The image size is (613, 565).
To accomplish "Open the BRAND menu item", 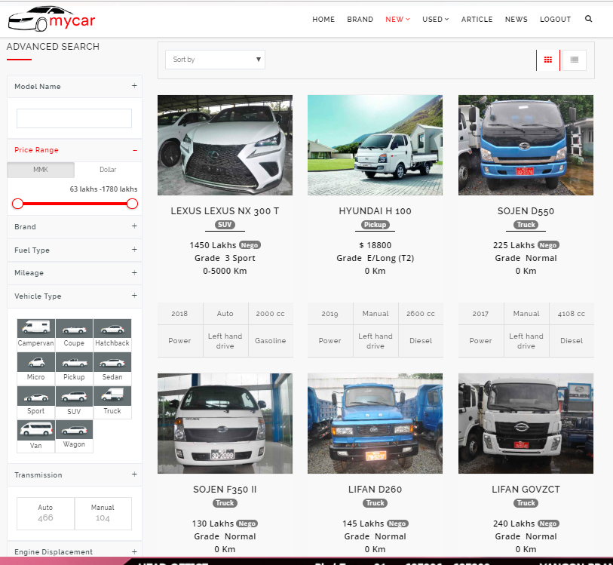I will click(x=360, y=19).
